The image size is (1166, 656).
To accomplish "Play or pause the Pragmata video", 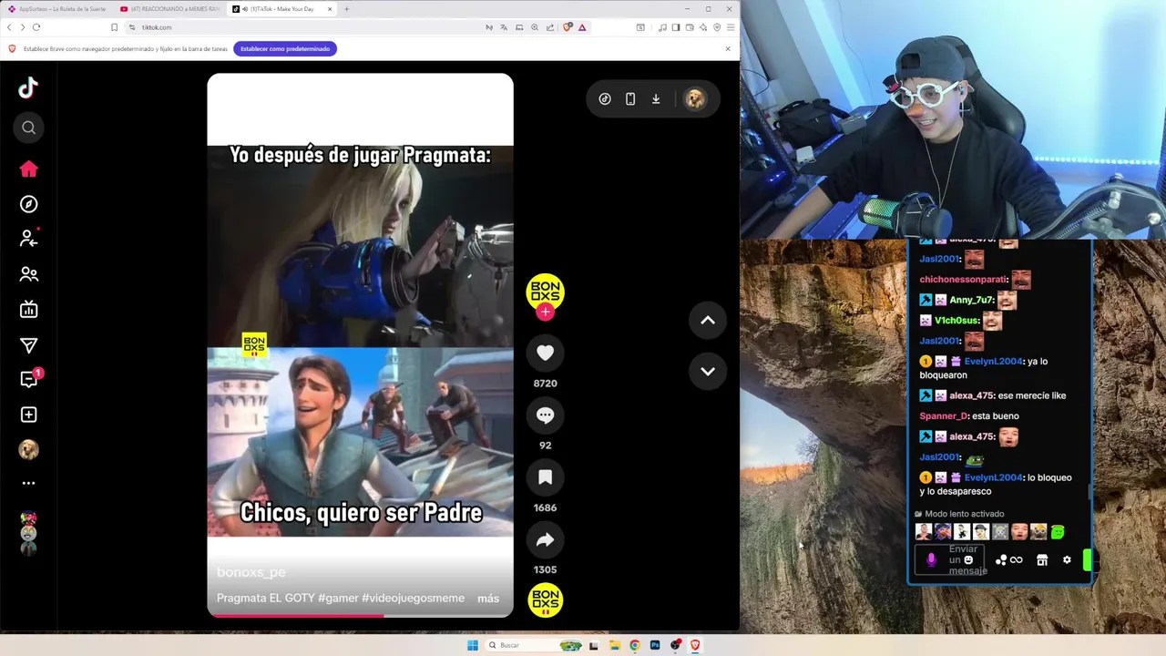I will (360, 346).
